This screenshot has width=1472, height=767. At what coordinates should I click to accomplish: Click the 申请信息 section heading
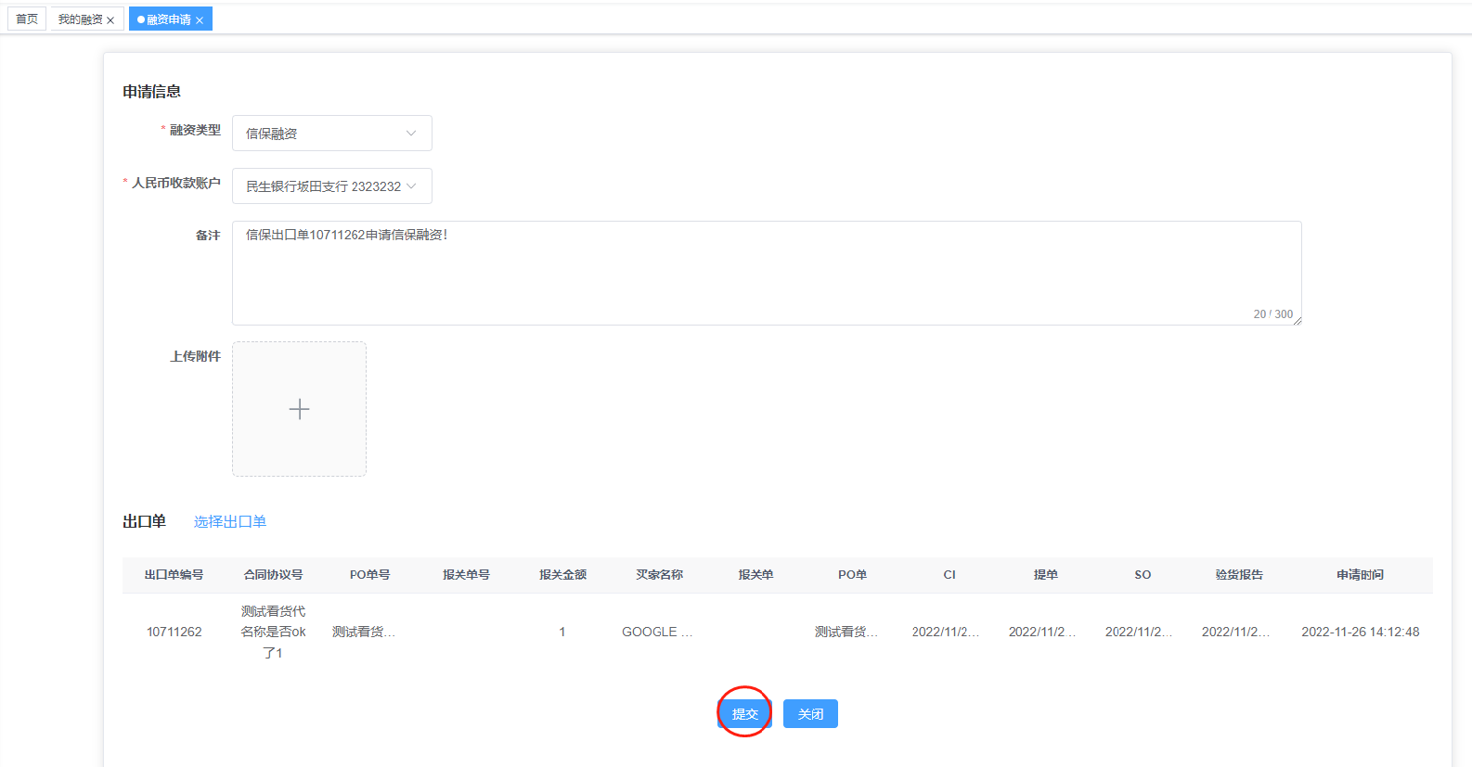pyautogui.click(x=151, y=91)
